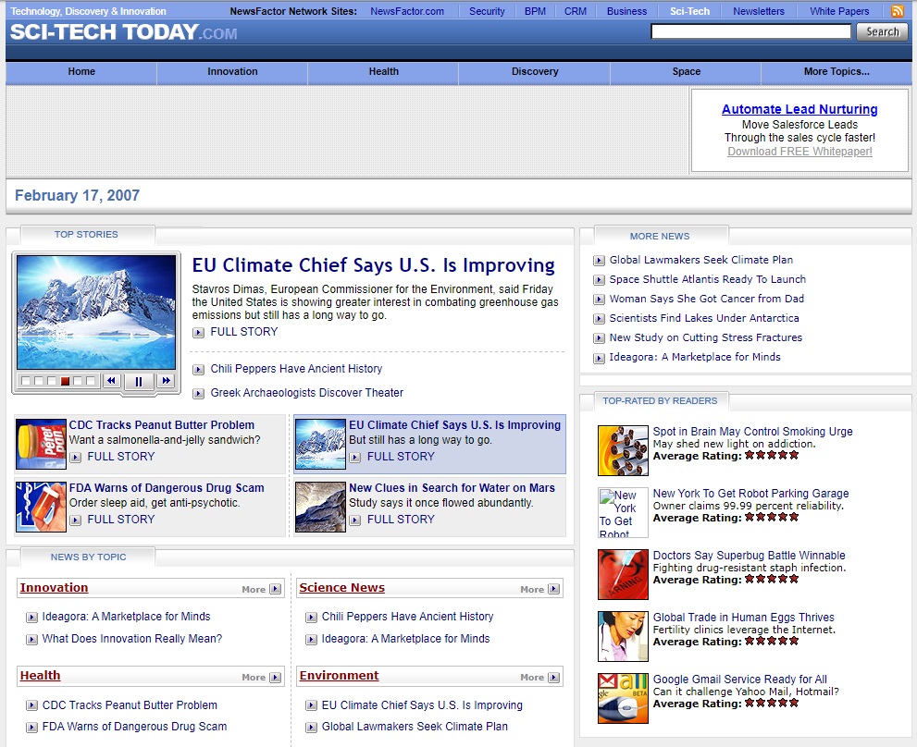The image size is (917, 747).
Task: Open EU Climate Chief Says U.S. Is Improving headline
Action: click(373, 265)
